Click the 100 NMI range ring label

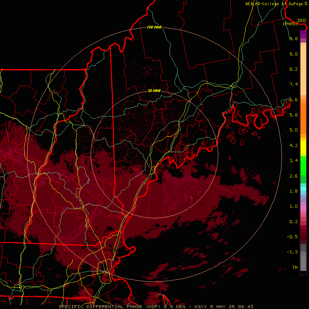tap(154, 27)
